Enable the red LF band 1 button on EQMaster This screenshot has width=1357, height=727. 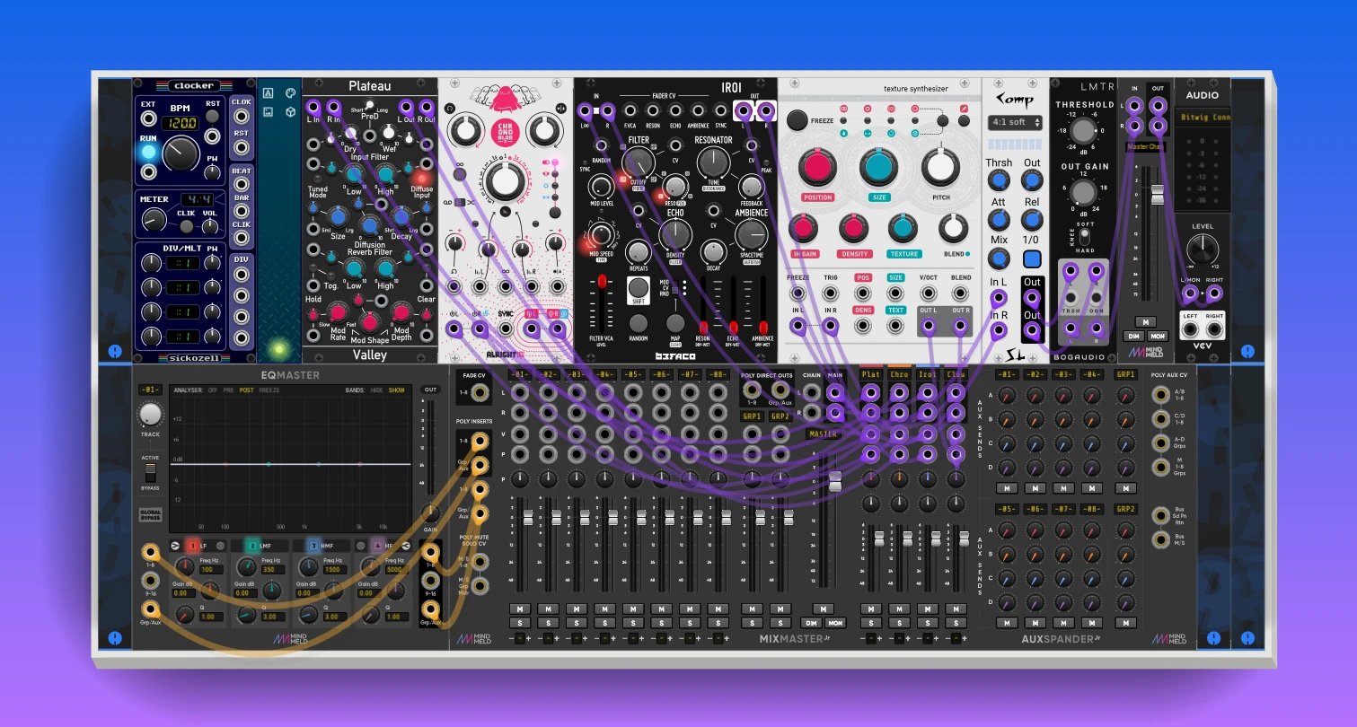click(191, 546)
